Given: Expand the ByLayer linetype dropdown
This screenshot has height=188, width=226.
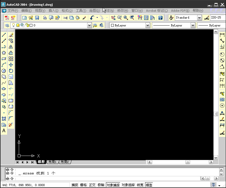Looking at the screenshot, I should [193, 26].
